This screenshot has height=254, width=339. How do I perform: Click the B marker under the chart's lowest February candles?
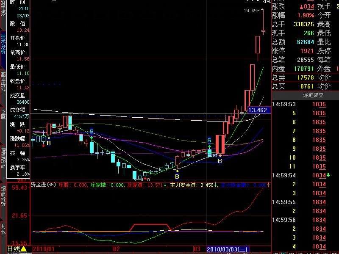(177, 177)
